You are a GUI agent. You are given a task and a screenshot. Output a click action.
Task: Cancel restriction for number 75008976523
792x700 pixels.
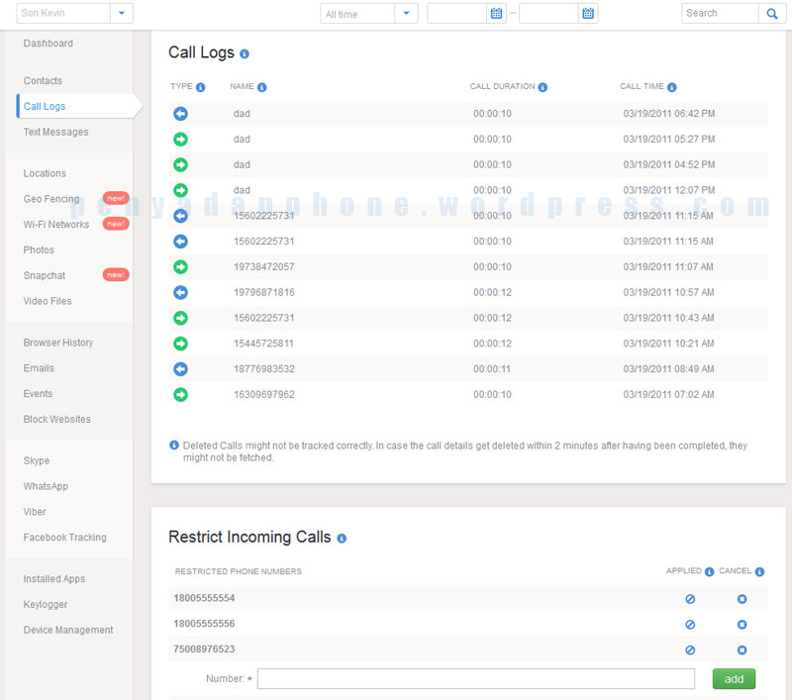coord(742,650)
